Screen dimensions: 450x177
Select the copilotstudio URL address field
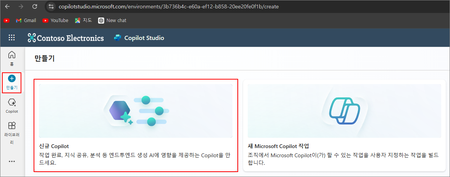pyautogui.click(x=168, y=6)
